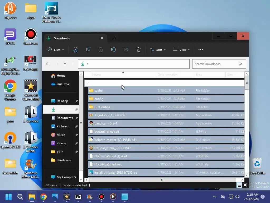Click the pin icon next to Pictures

pos(77,126)
